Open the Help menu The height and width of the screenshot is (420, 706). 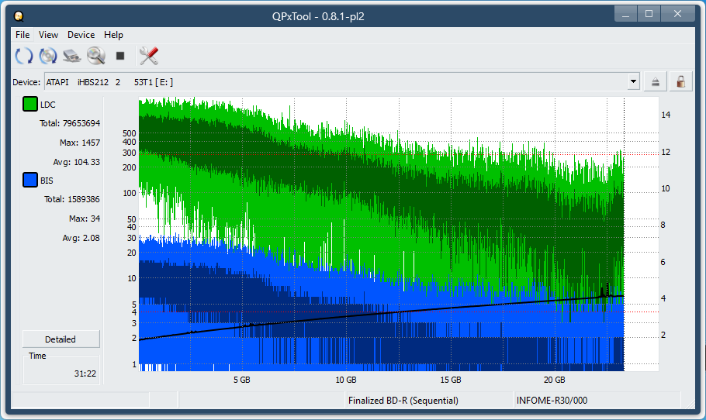coord(113,35)
